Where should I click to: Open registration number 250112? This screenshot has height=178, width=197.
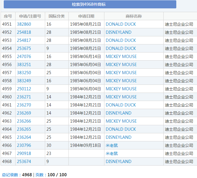pyautogui.click(x=24, y=89)
